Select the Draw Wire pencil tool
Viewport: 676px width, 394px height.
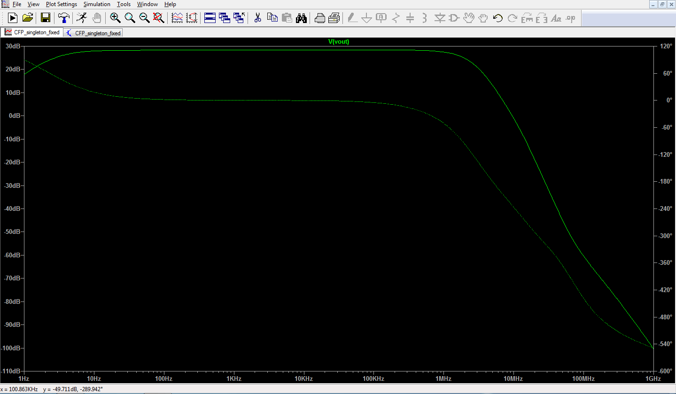coord(352,18)
